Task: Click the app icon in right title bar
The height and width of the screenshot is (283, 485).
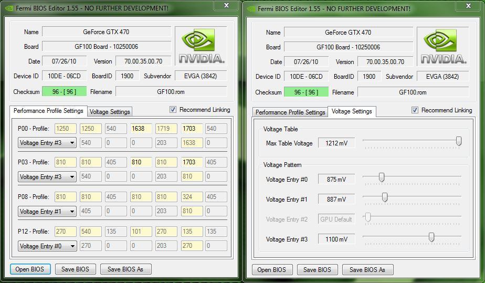Action: (x=251, y=8)
